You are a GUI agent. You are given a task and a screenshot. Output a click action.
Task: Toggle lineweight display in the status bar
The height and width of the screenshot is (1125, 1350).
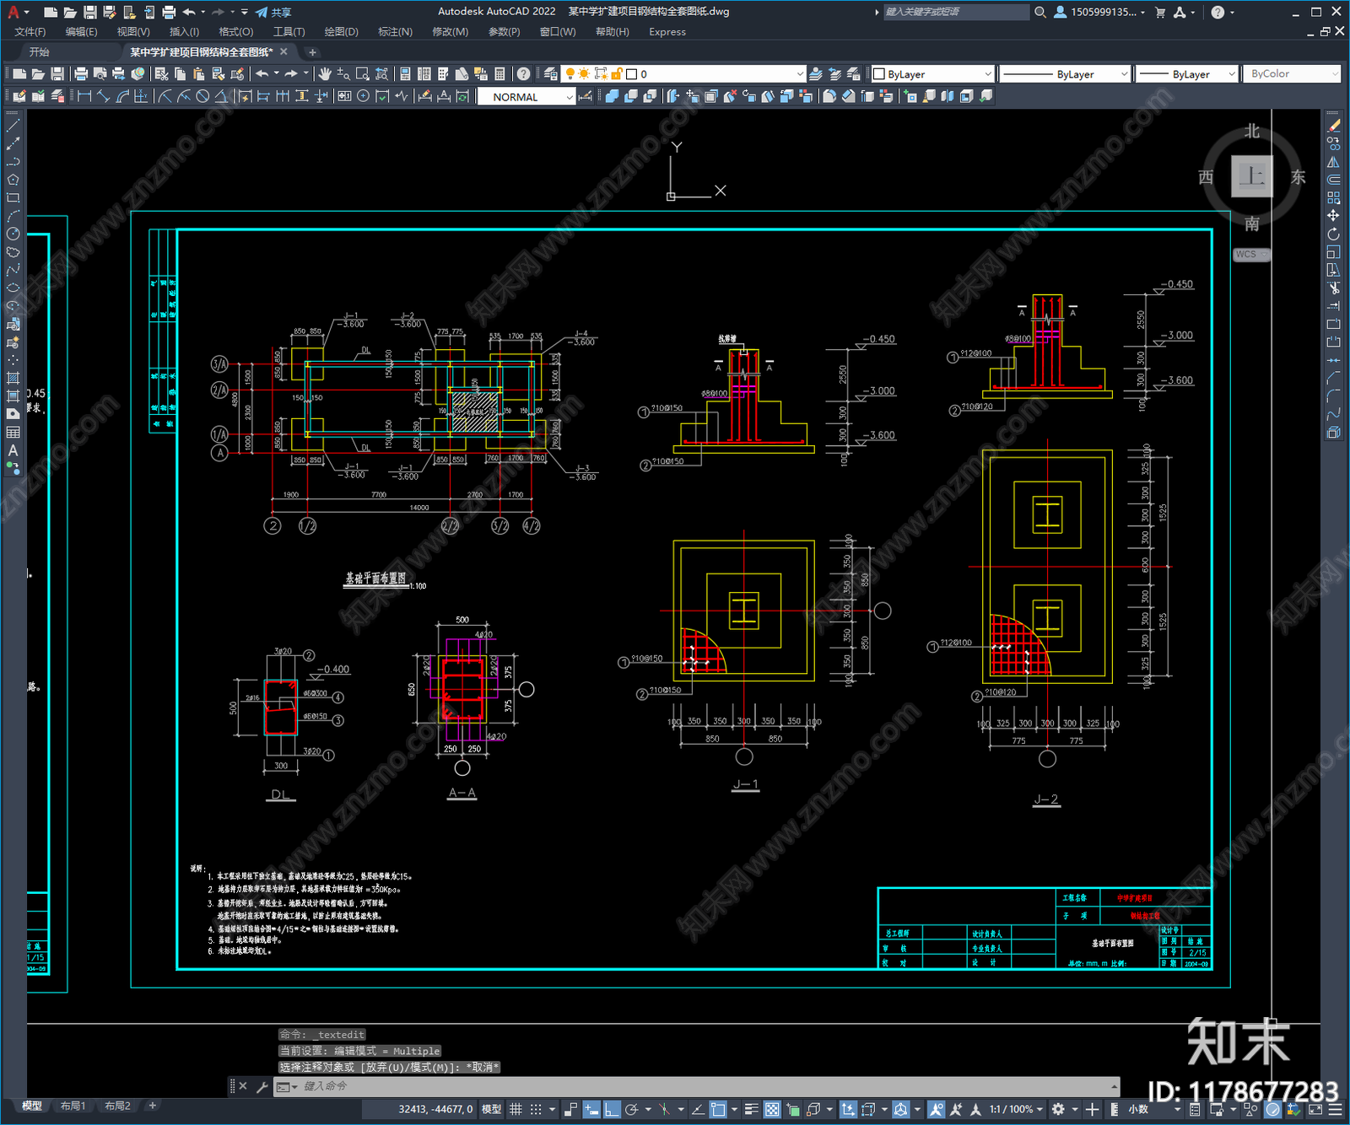pyautogui.click(x=751, y=1109)
